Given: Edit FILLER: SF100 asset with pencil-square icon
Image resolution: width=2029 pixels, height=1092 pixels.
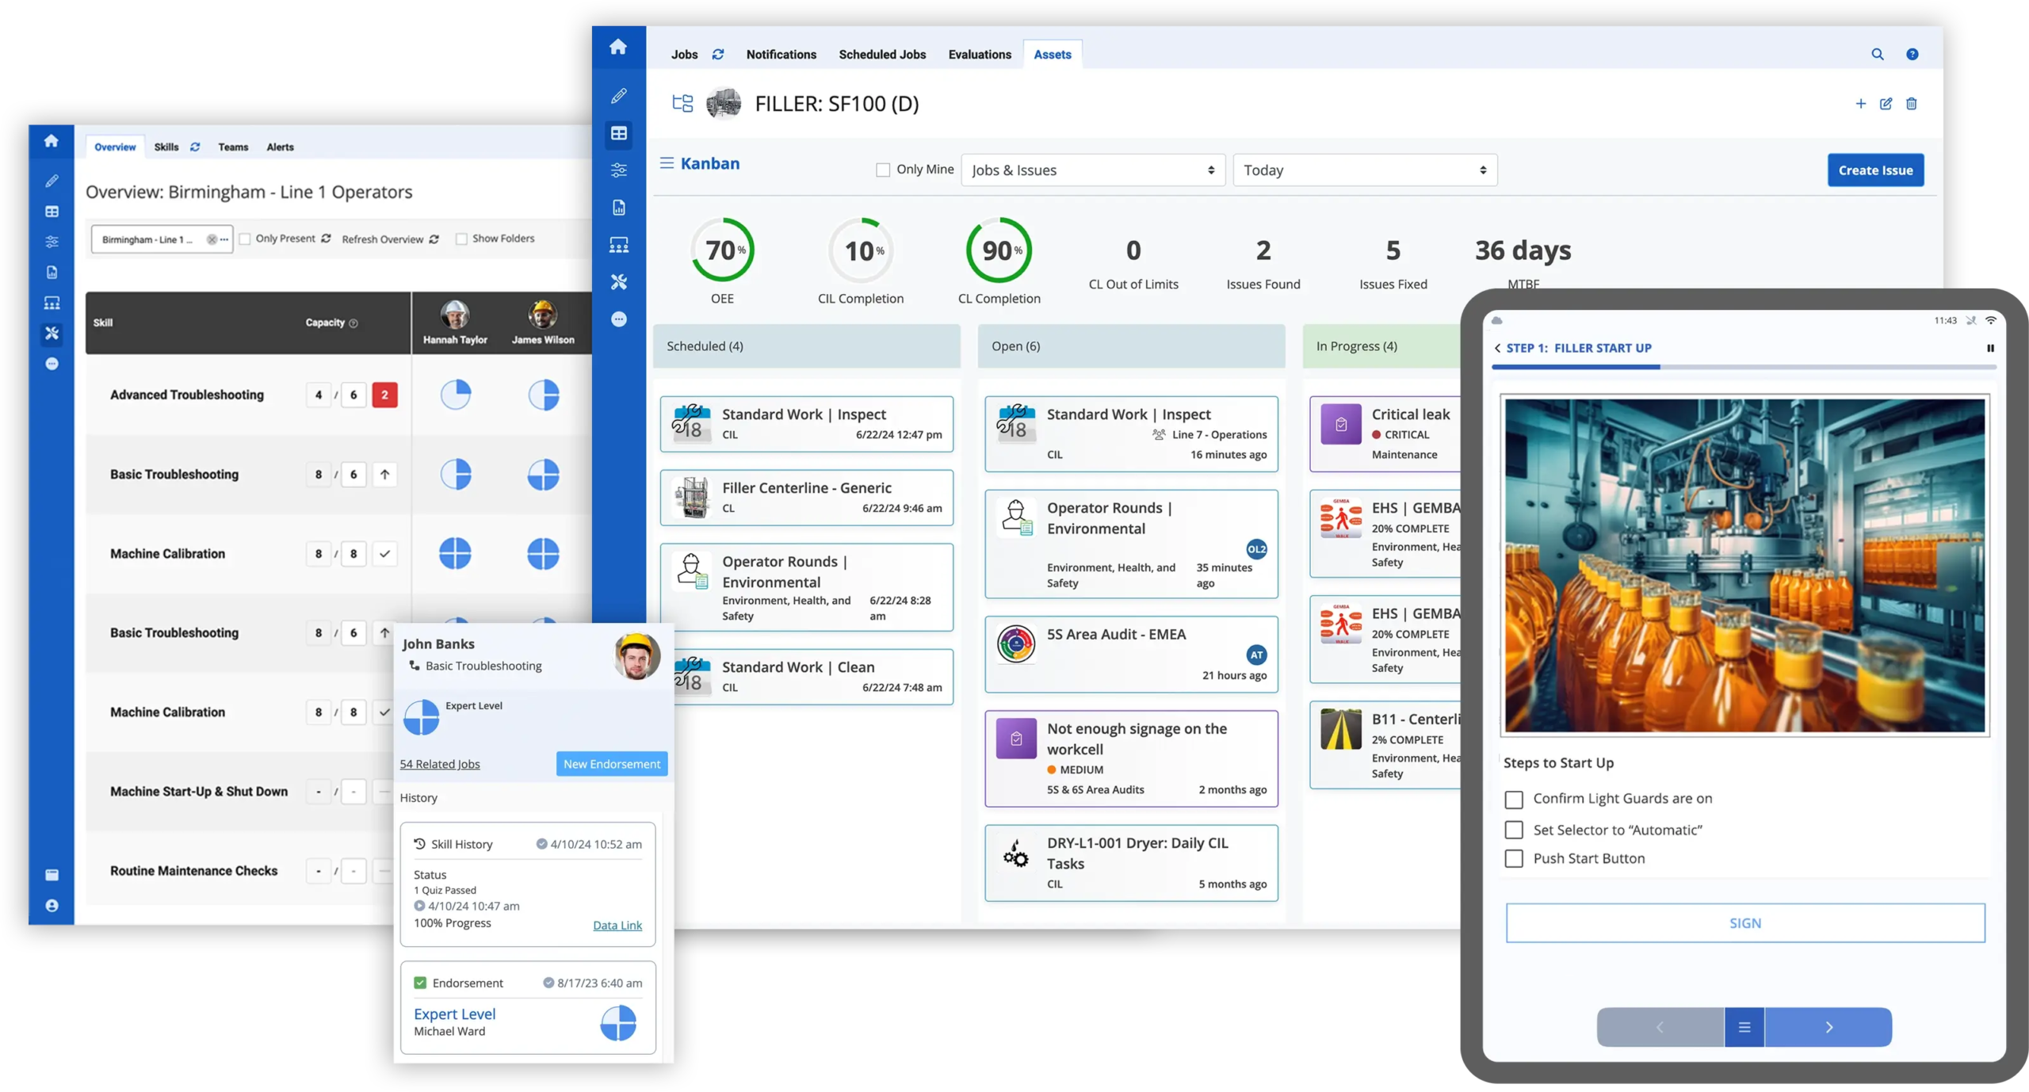Looking at the screenshot, I should tap(1885, 104).
